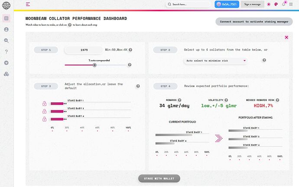Click Stake Baby 4 allocation bar handle
Screen dimensions: 299x187
tap(65, 119)
